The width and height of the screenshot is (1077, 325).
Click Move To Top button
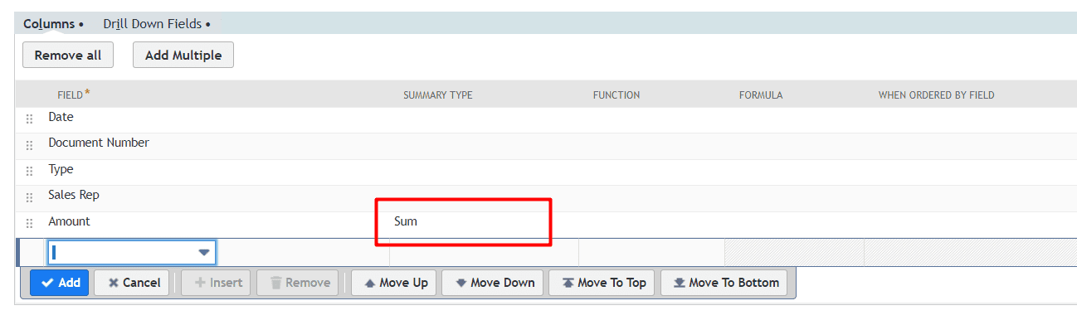(x=603, y=283)
